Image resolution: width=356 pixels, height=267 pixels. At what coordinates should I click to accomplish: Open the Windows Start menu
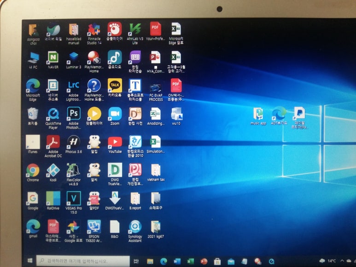[x=30, y=261]
